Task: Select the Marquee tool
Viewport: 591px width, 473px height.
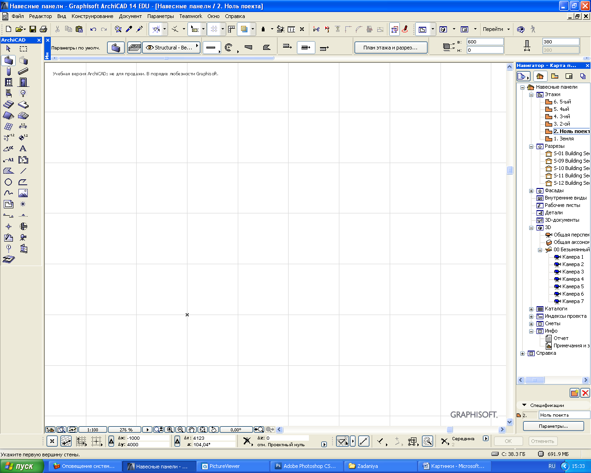Action: (23, 49)
